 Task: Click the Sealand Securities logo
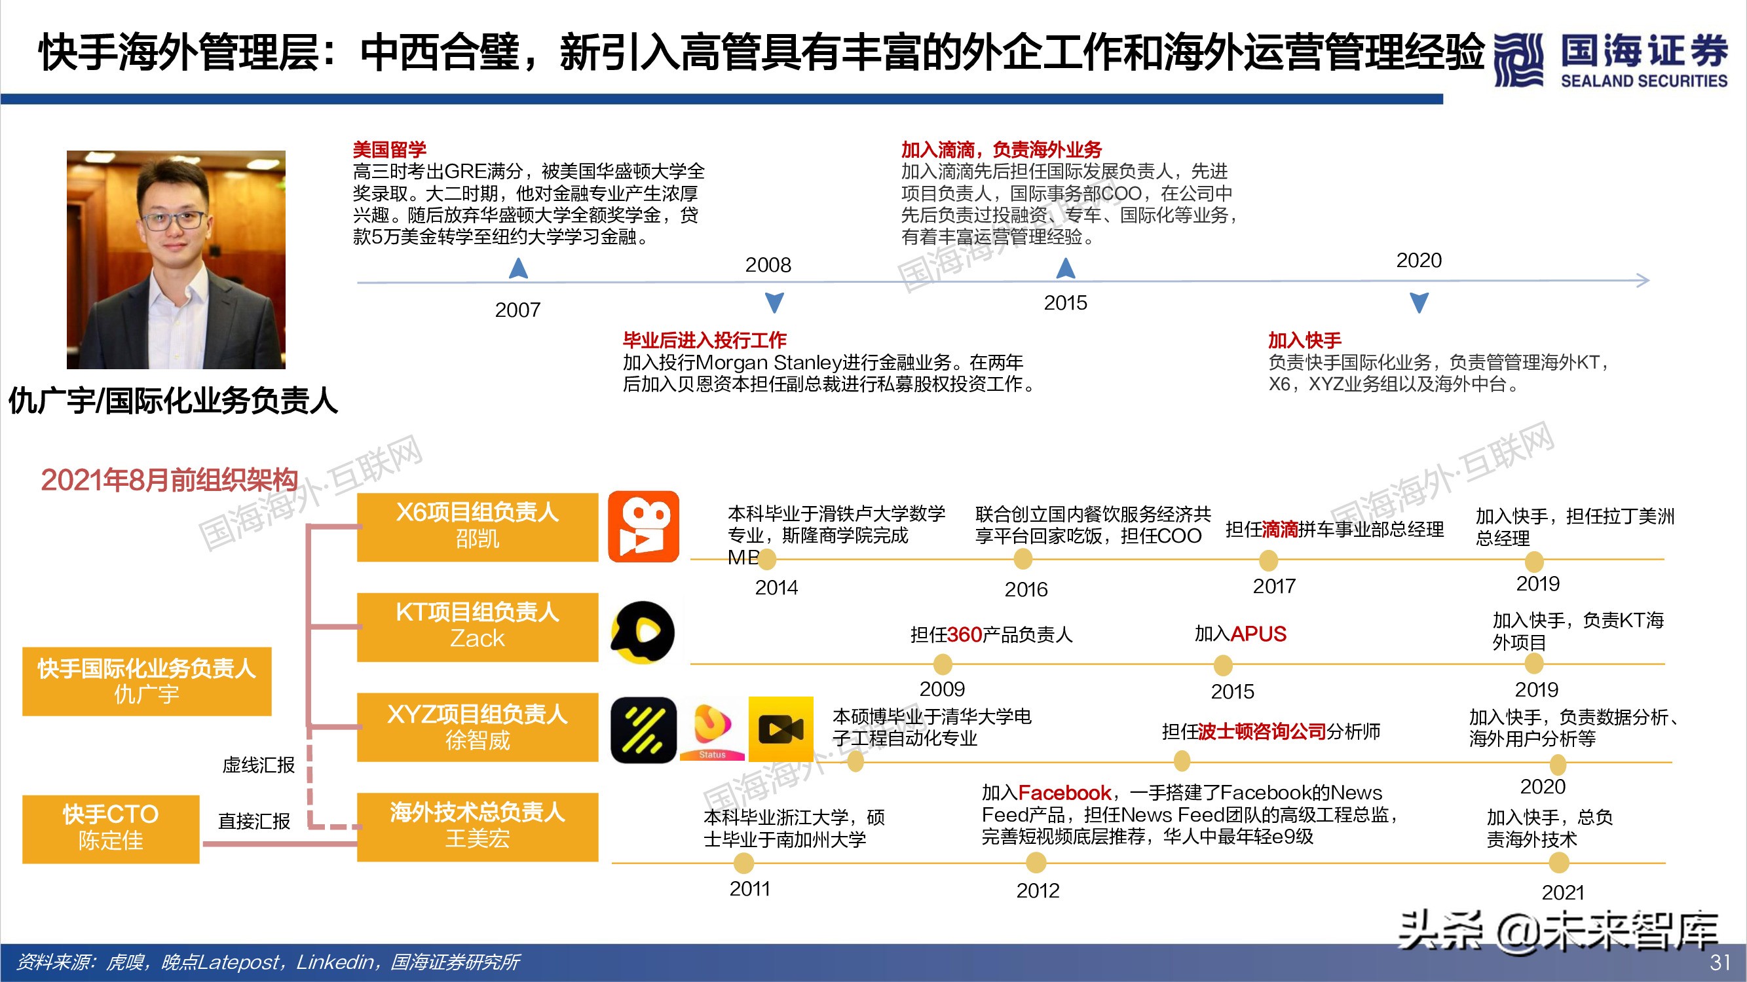[1611, 60]
